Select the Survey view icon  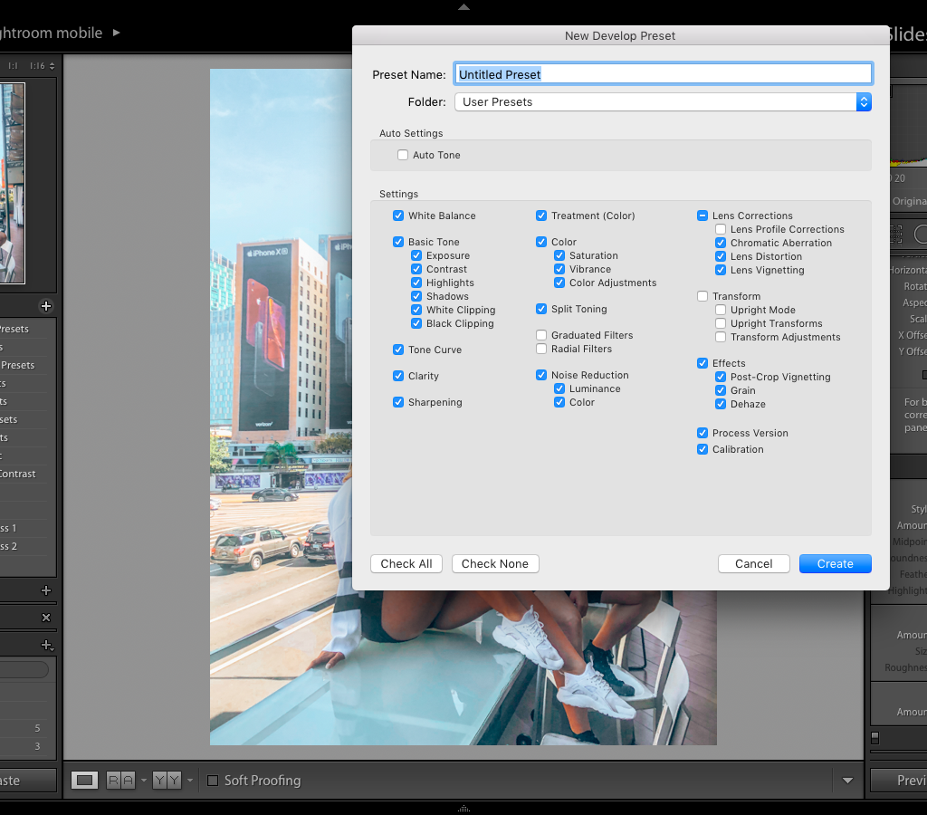point(167,780)
